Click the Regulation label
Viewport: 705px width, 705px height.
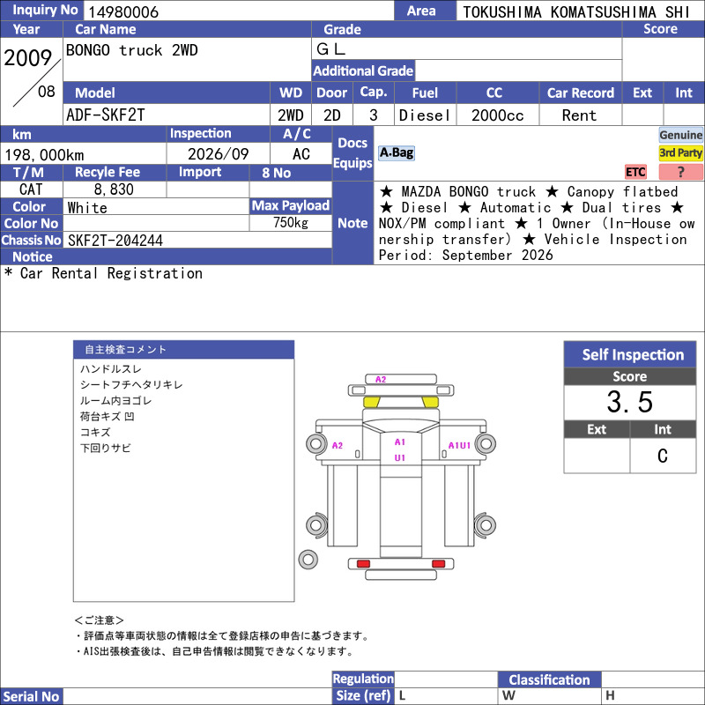pos(363,679)
